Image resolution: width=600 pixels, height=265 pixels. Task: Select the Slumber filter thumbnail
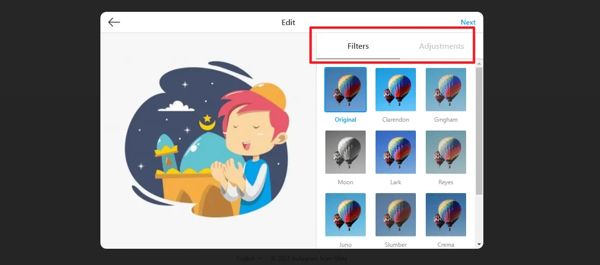tap(396, 214)
